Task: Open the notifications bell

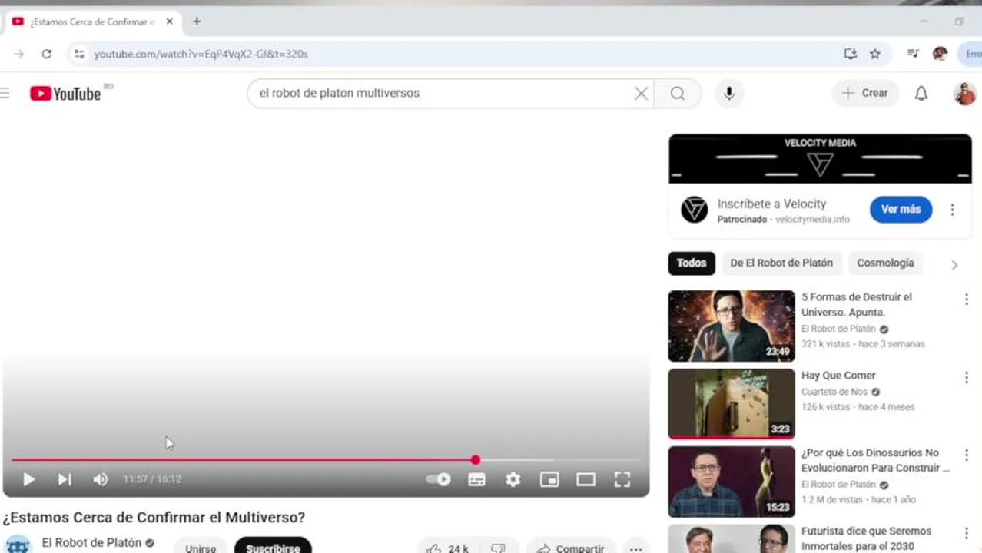Action: (x=921, y=93)
